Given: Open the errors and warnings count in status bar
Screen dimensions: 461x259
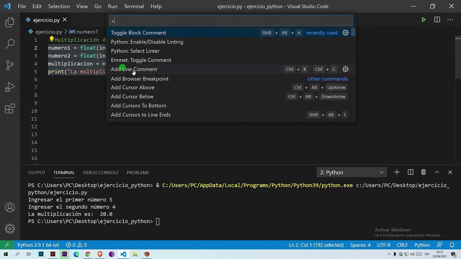Looking at the screenshot, I should (x=76, y=245).
